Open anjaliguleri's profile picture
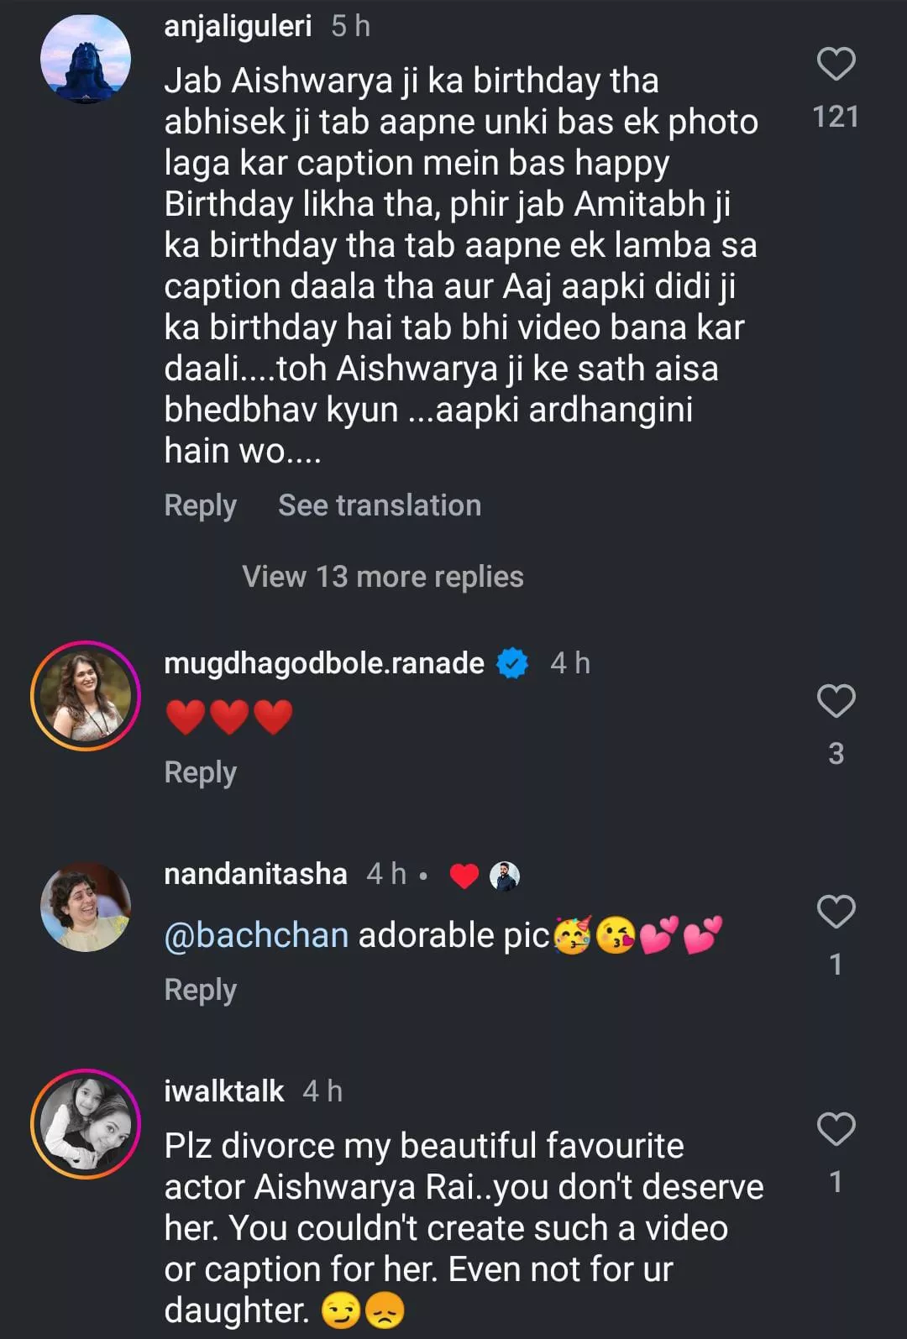This screenshot has width=907, height=1339. [x=86, y=59]
